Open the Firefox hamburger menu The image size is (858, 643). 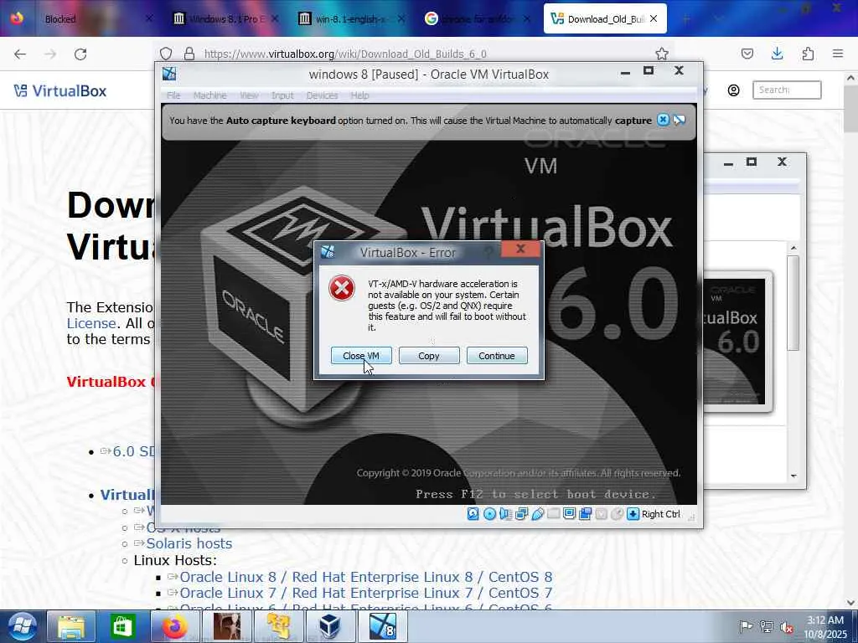click(838, 54)
